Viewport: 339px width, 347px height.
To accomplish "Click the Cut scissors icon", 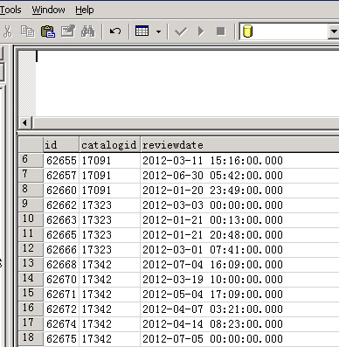I will [8, 31].
